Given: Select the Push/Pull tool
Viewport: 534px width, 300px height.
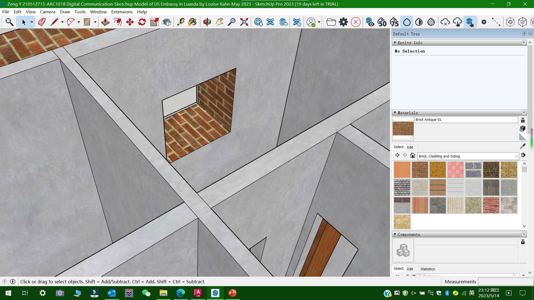Looking at the screenshot, I should (x=105, y=22).
